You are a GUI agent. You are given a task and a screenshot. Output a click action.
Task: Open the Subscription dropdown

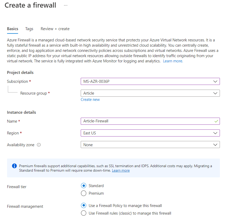tap(150, 81)
